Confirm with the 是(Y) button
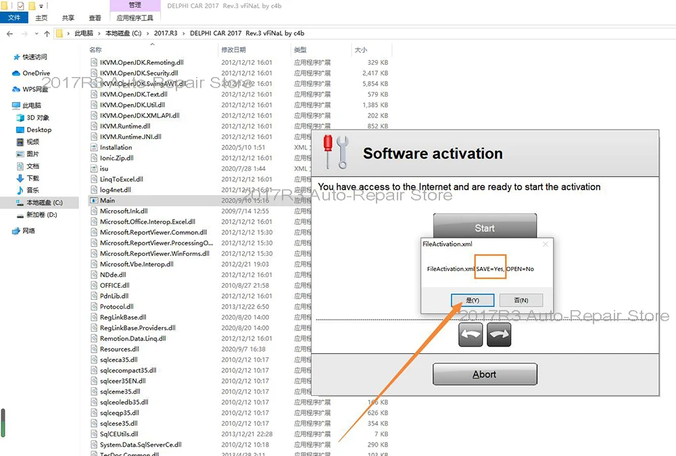This screenshot has width=676, height=456. tap(473, 300)
